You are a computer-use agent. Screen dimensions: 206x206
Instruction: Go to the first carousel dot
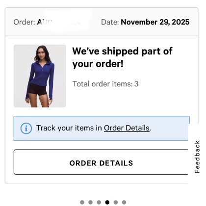(x=82, y=202)
